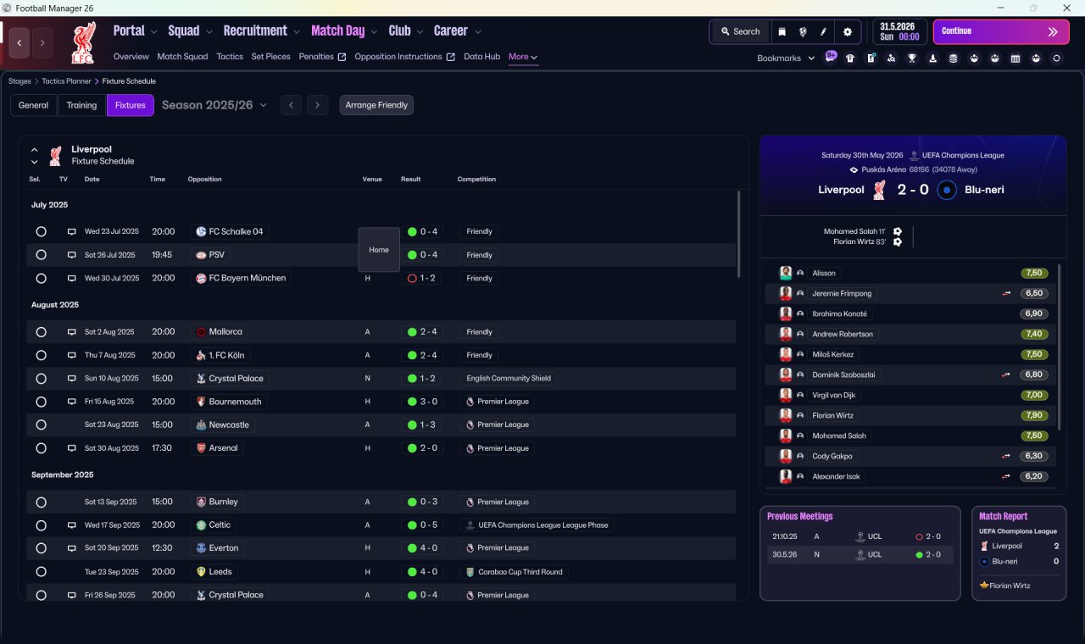
Task: Select the PSV fixture radio button
Action: (41, 255)
